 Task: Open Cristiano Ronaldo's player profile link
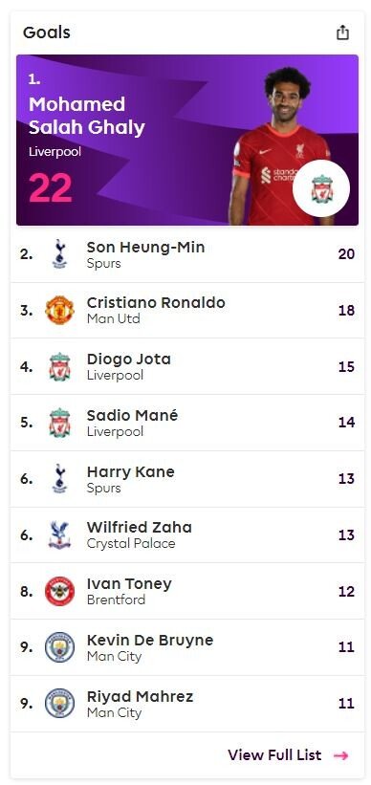156,303
